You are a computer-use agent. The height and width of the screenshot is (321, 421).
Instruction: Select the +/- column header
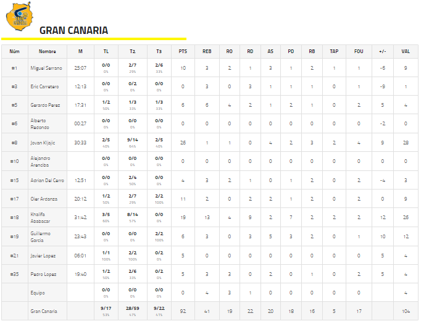coord(382,51)
